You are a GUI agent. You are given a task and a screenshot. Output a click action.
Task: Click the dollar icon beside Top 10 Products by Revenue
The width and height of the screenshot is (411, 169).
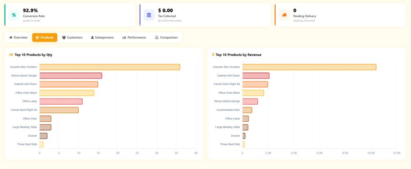coord(213,54)
